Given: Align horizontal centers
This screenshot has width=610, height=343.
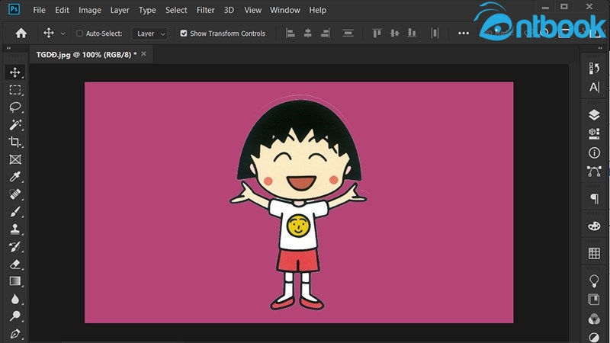Looking at the screenshot, I should click(x=308, y=34).
